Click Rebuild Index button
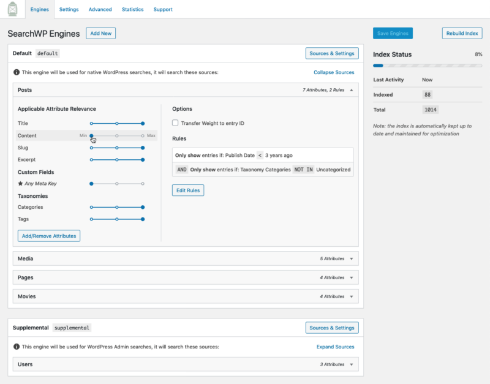The image size is (490, 384). tap(462, 33)
